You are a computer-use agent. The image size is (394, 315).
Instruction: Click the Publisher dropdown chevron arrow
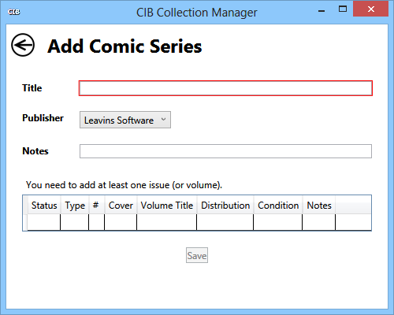tap(163, 120)
